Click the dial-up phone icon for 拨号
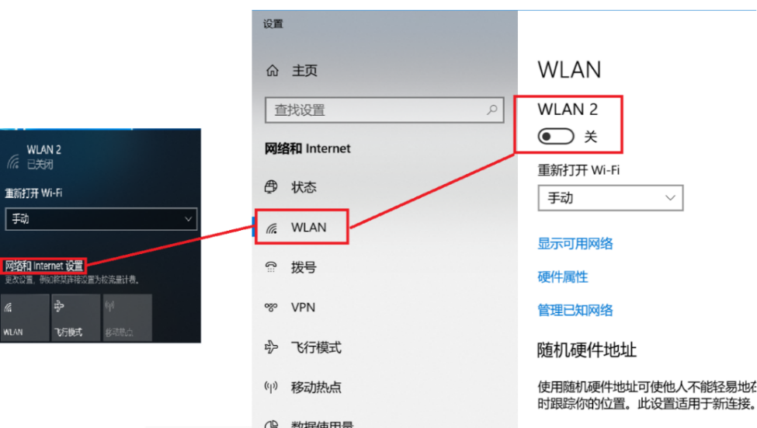 click(x=271, y=266)
